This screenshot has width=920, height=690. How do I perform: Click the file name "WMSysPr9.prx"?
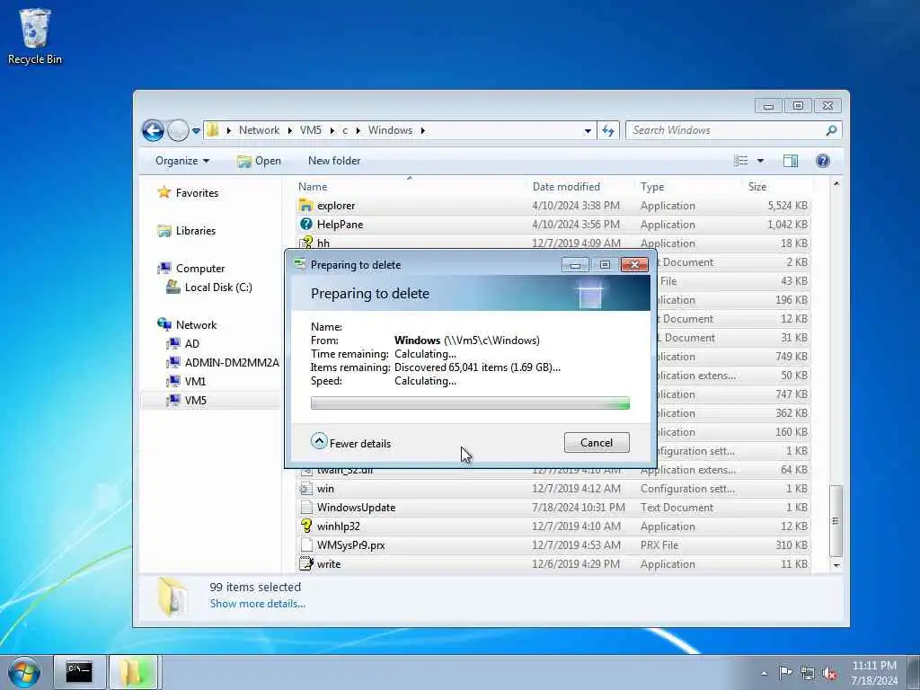[x=351, y=545]
